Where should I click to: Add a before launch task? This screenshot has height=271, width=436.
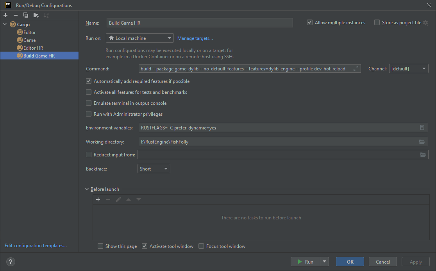click(98, 199)
